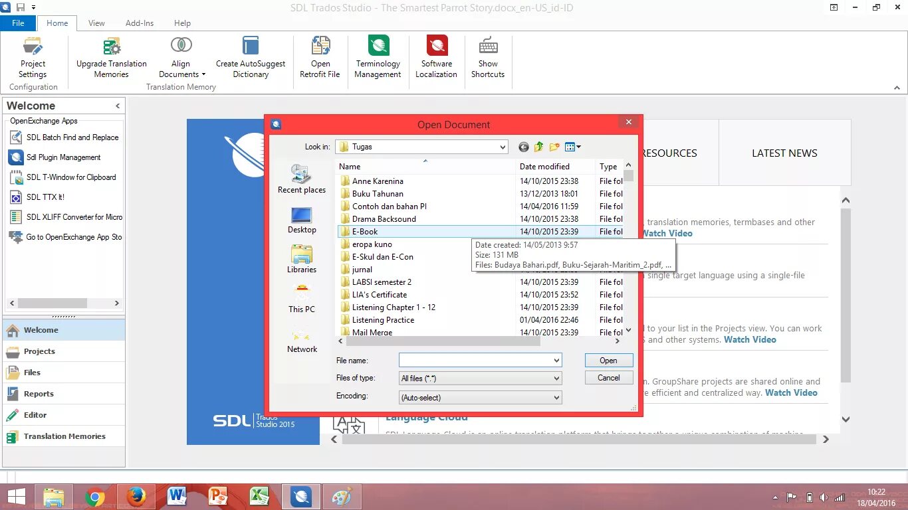The width and height of the screenshot is (908, 510).
Task: Open SDL Batch Find and Replace app
Action: tap(64, 137)
